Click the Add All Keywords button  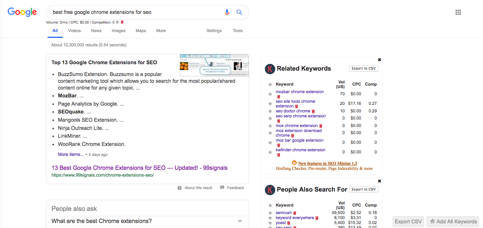453,222
